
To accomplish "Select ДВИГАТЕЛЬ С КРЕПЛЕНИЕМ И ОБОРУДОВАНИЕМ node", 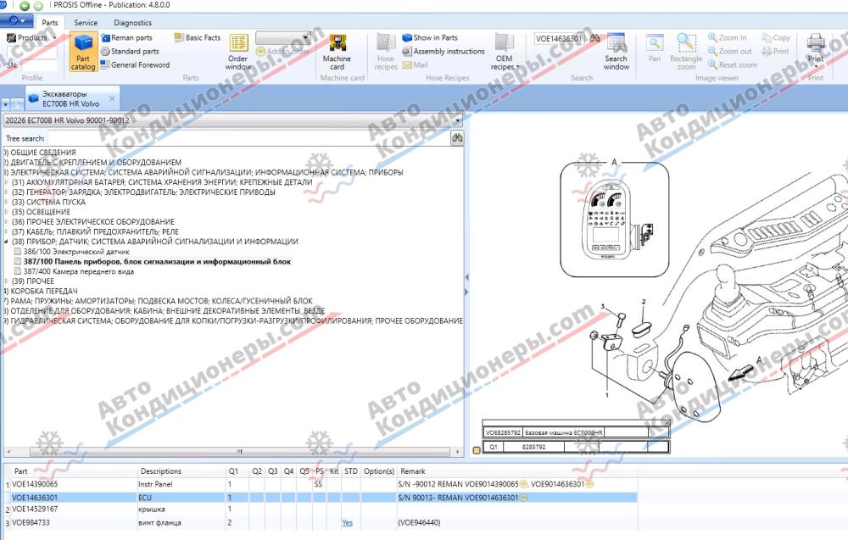I will pos(96,162).
